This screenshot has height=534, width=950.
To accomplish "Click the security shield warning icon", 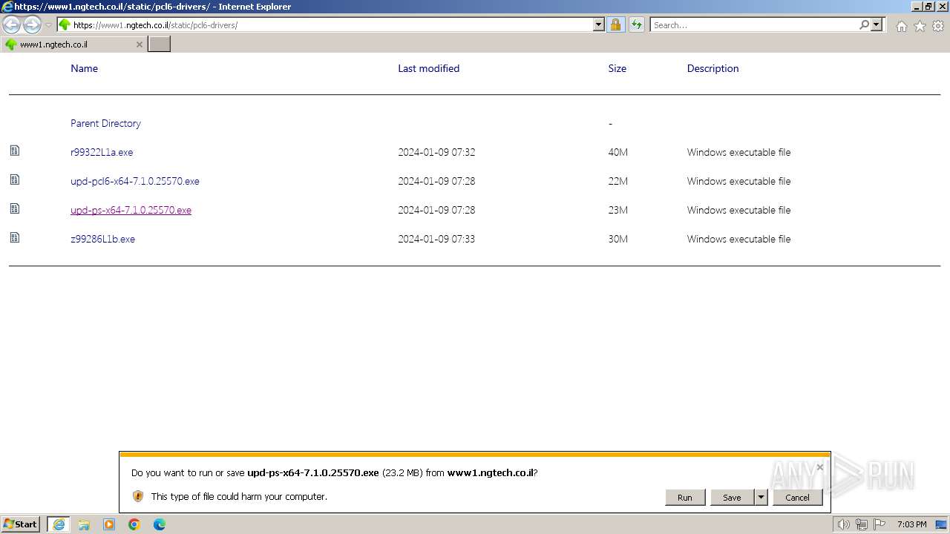I will pyautogui.click(x=138, y=496).
